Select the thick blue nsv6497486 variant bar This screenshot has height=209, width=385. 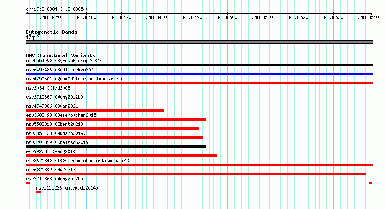199,74
